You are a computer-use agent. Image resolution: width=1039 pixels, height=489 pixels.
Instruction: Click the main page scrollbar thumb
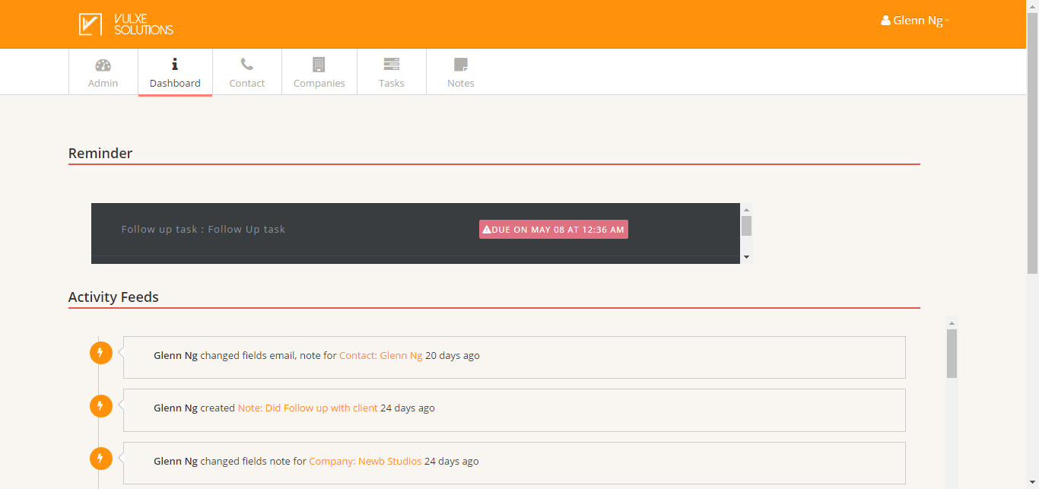[x=1032, y=143]
